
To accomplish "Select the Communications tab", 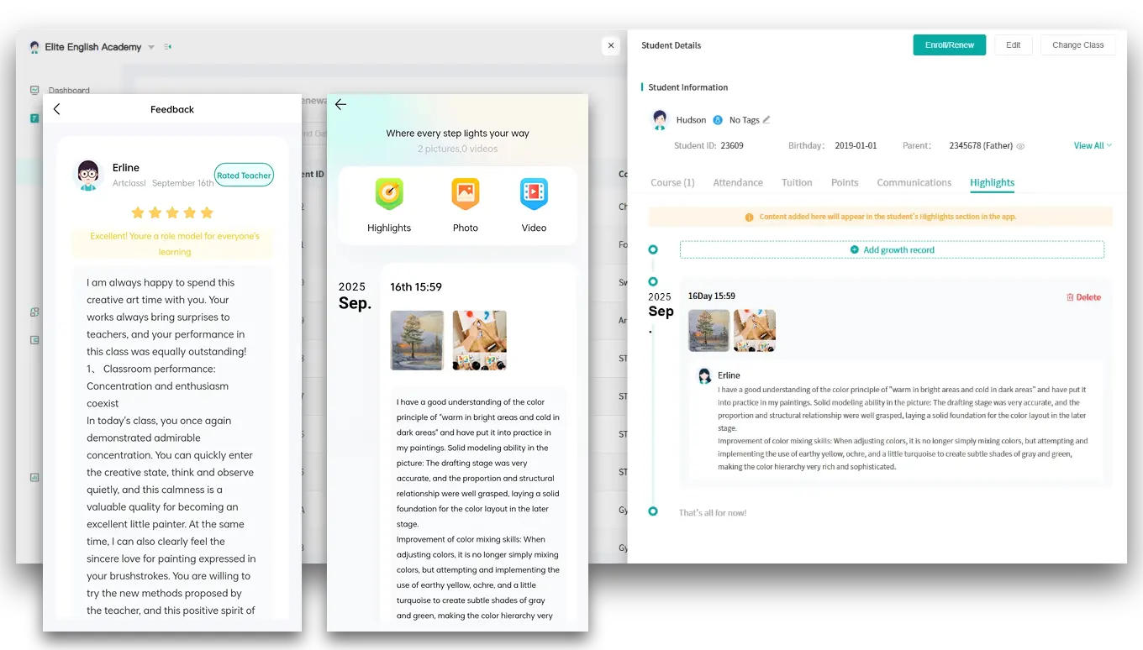I will [914, 182].
